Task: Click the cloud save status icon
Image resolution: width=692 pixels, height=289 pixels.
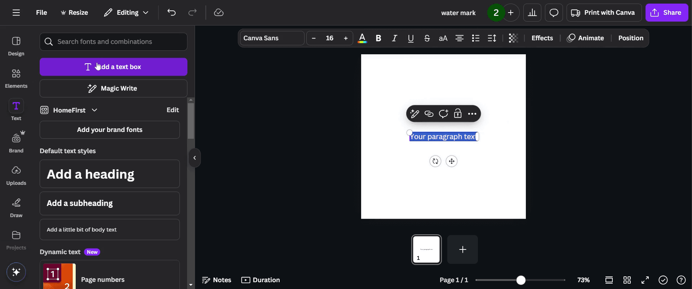Action: pos(219,13)
